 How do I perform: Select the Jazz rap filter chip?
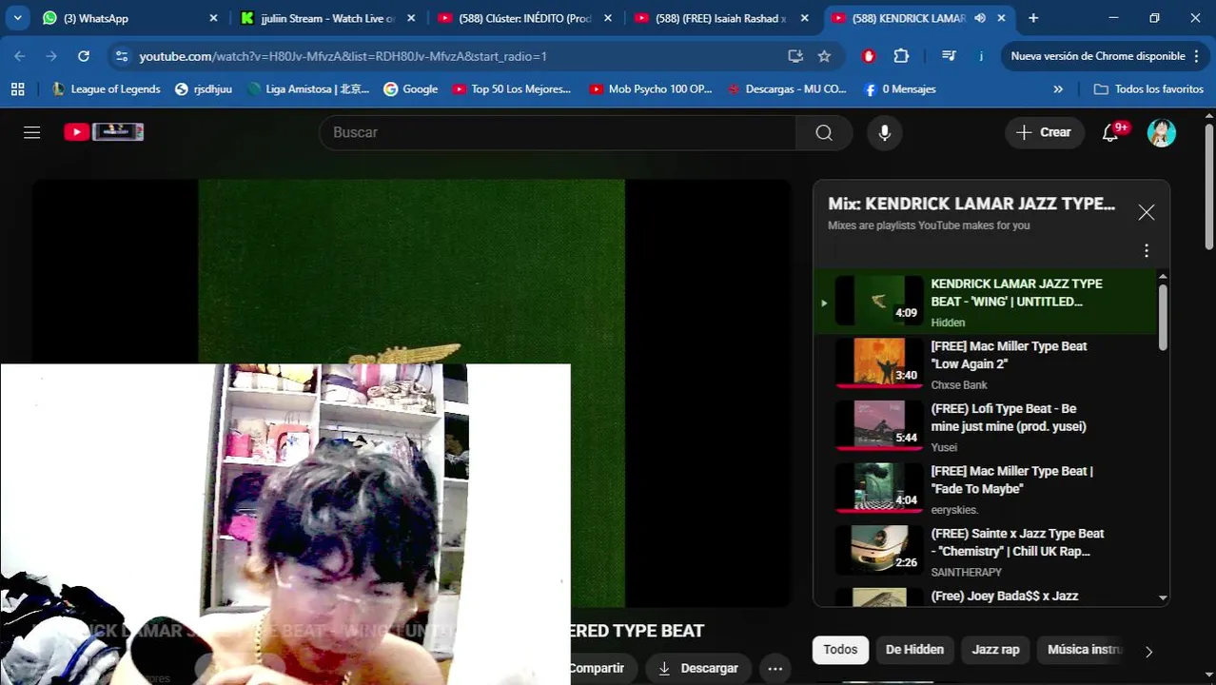coord(995,650)
